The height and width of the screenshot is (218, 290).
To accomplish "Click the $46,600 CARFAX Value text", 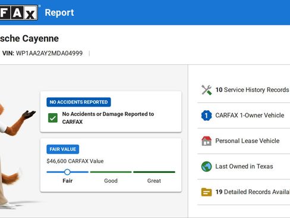I will click(75, 161).
